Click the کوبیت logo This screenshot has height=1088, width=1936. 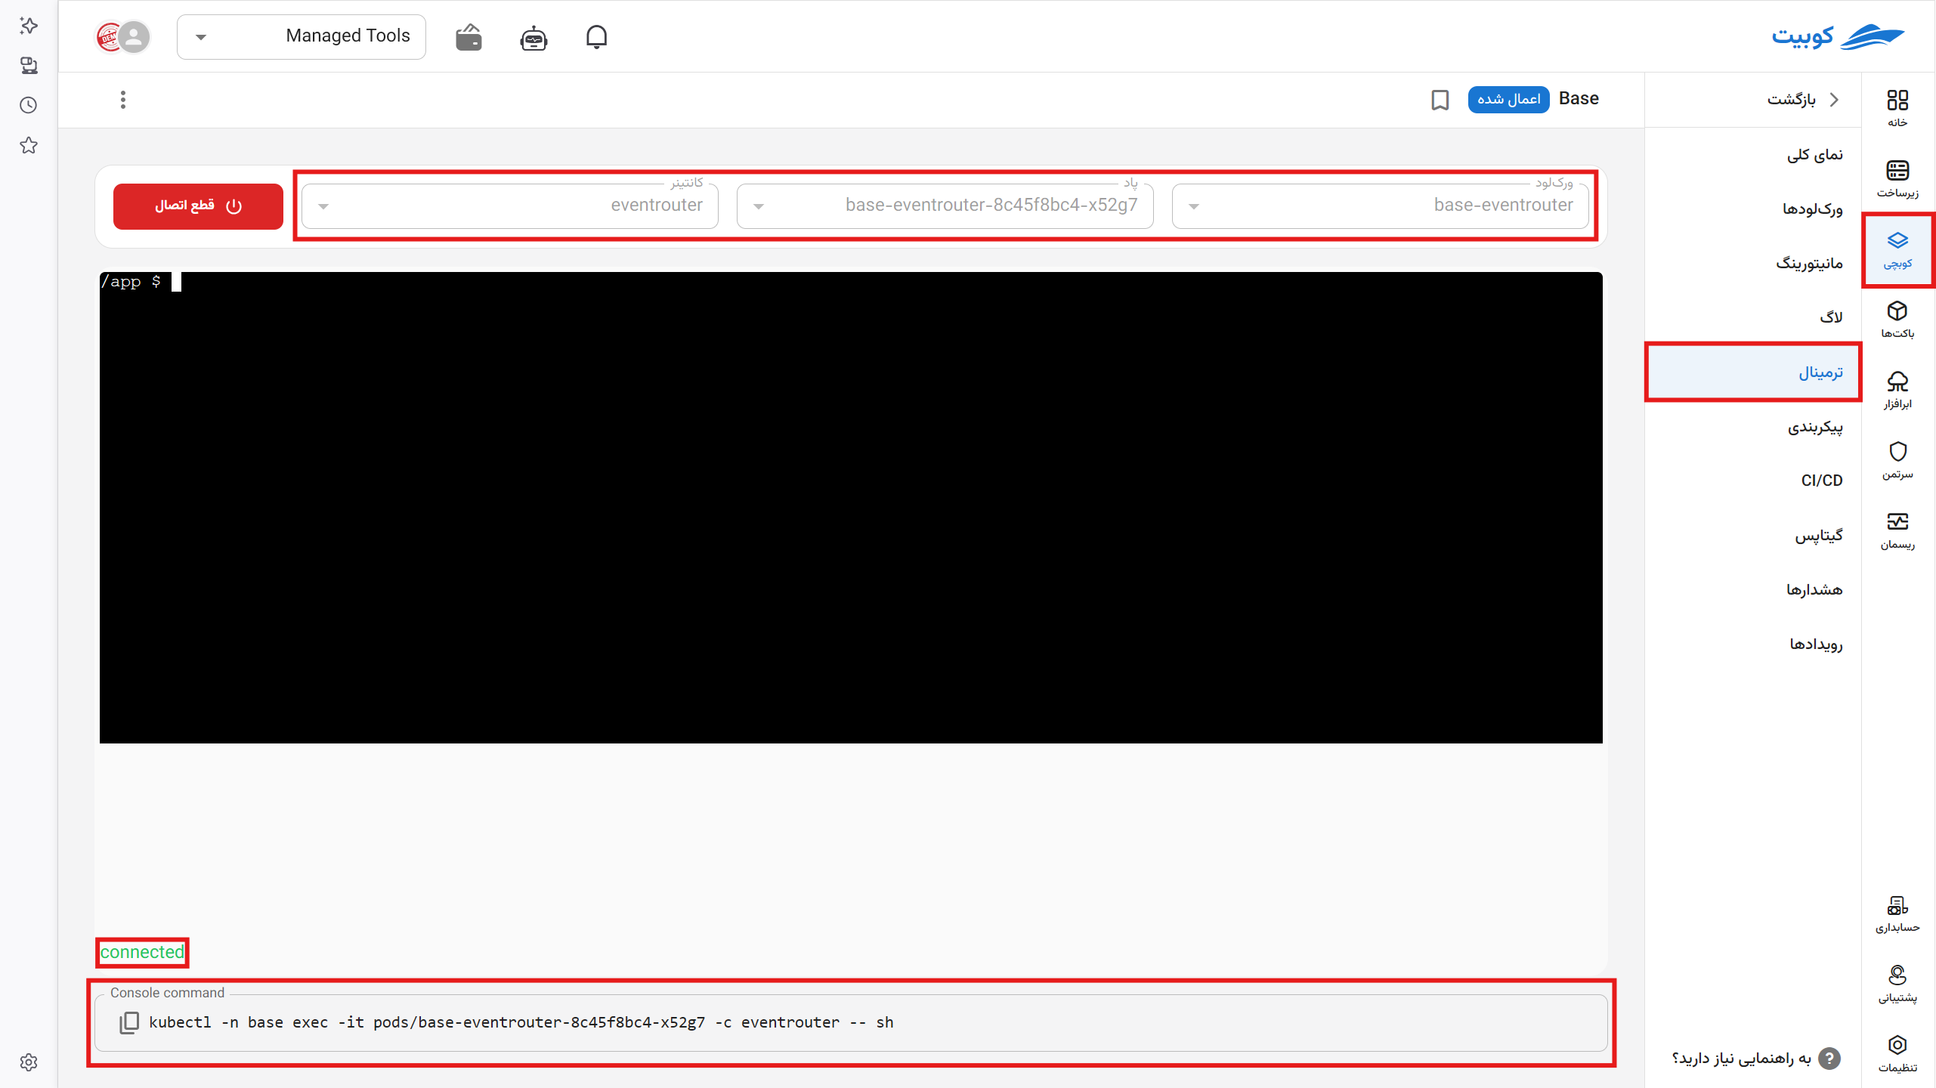point(1837,36)
